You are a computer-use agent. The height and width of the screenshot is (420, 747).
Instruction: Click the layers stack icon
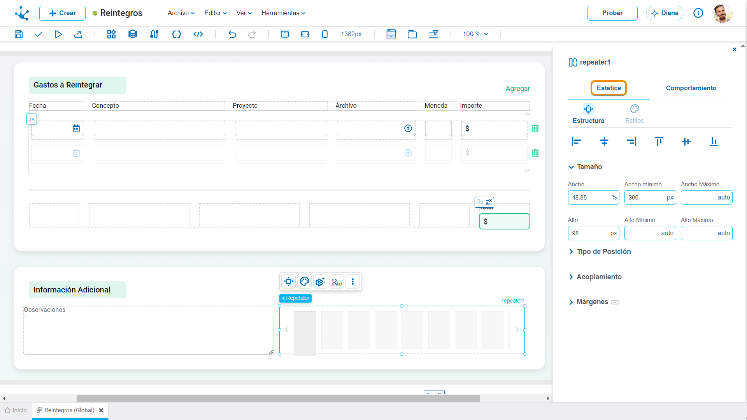coord(133,34)
